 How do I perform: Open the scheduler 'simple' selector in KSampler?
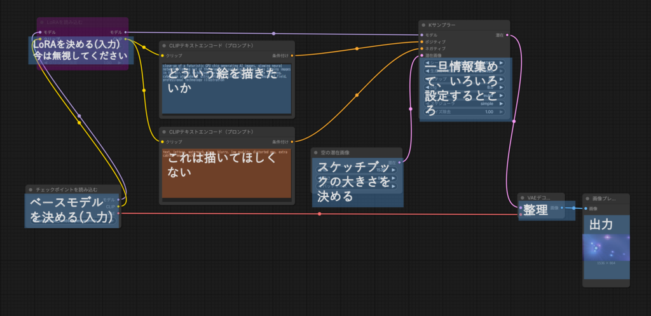pos(486,103)
